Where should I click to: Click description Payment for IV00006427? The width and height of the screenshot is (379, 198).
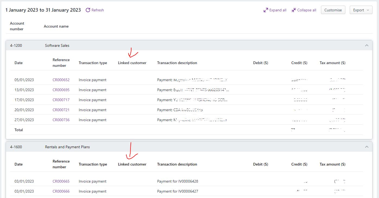178,191
